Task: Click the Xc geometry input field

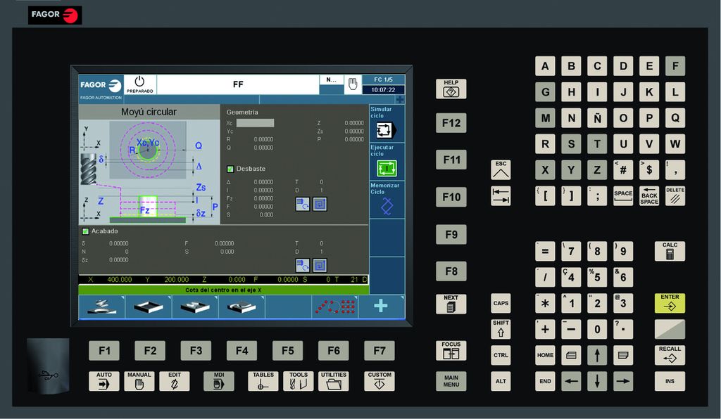Action: pyautogui.click(x=255, y=123)
